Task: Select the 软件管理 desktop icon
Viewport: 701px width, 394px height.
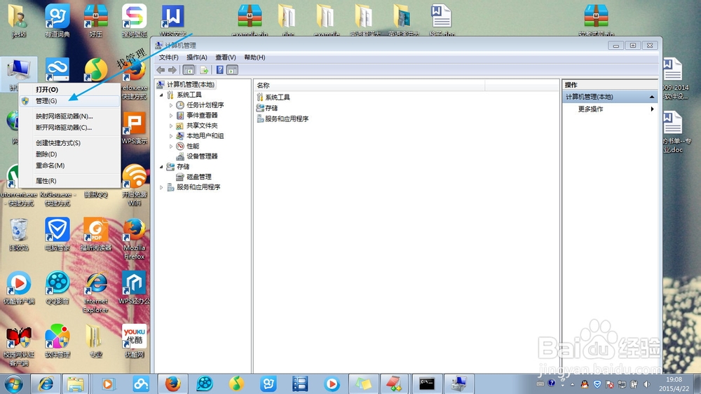Action: coord(57,341)
